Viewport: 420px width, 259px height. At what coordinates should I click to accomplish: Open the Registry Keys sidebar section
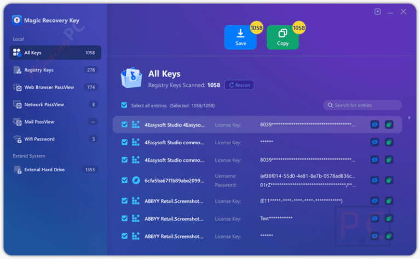(x=55, y=70)
